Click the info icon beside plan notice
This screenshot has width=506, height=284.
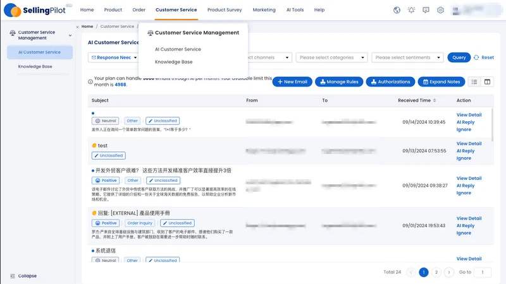(x=90, y=82)
